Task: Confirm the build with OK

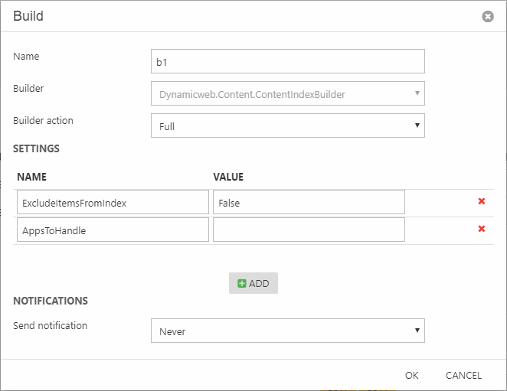Action: [x=412, y=375]
